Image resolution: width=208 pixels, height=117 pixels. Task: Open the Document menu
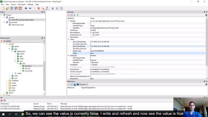(x=21, y=5)
